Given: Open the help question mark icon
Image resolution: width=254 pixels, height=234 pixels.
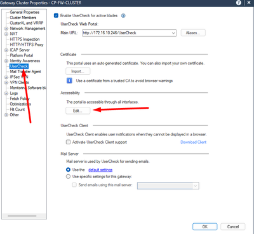Looking at the screenshot, I should point(239,3).
